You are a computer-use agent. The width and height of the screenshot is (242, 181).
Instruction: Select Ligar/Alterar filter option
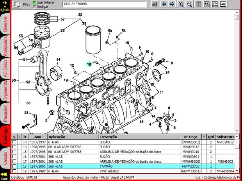click(x=34, y=2)
